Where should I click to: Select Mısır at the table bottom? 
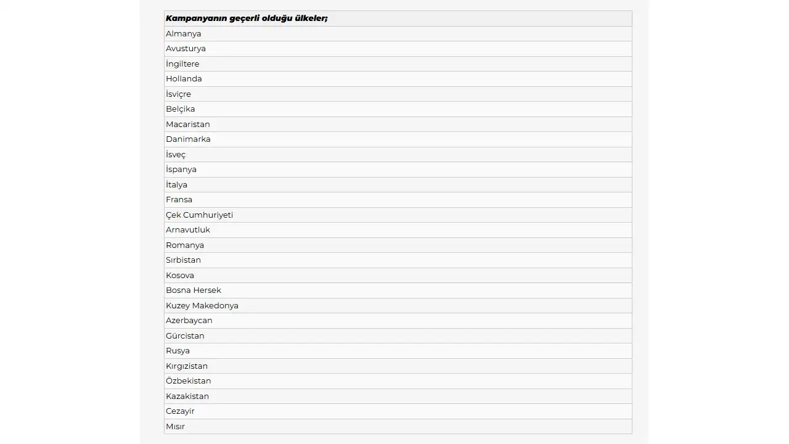coord(175,427)
